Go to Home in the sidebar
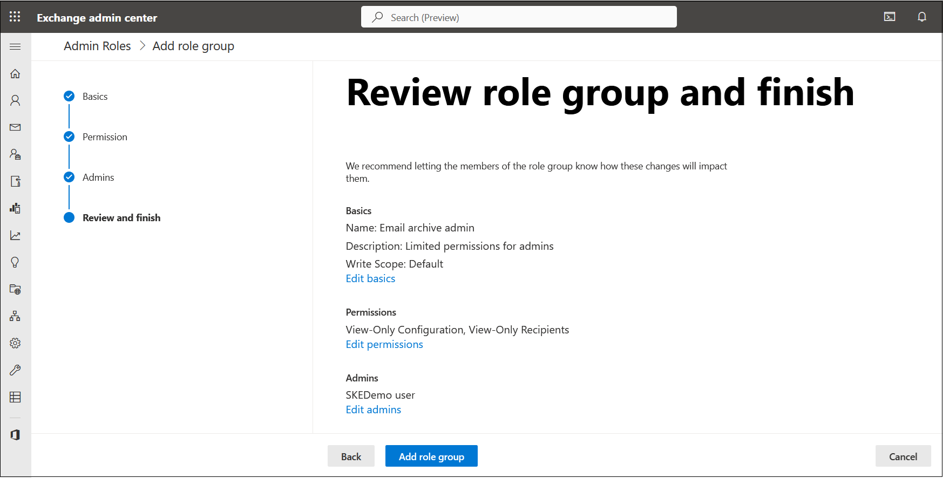 [15, 74]
